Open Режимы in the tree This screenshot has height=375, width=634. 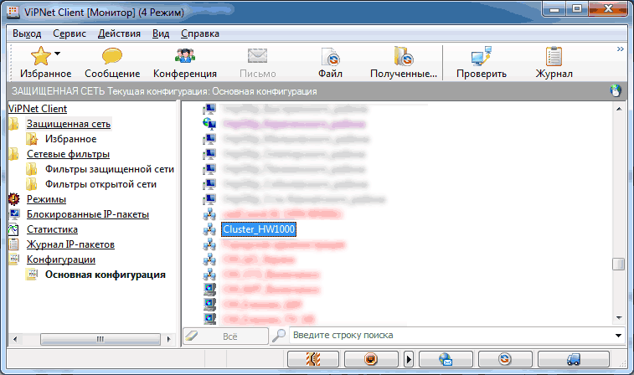(x=46, y=199)
